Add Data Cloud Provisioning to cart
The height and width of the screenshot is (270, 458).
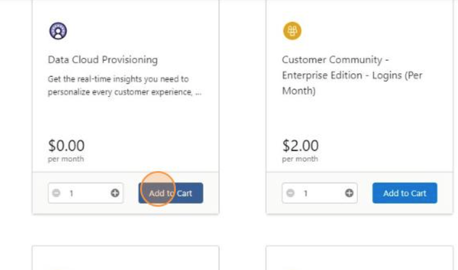[x=171, y=193]
